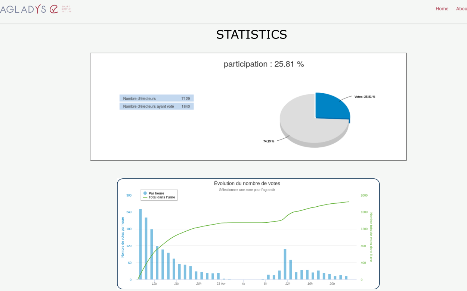Toggle the "Par heure" legend series
Viewport: 467px width, 291px height.
pos(156,193)
